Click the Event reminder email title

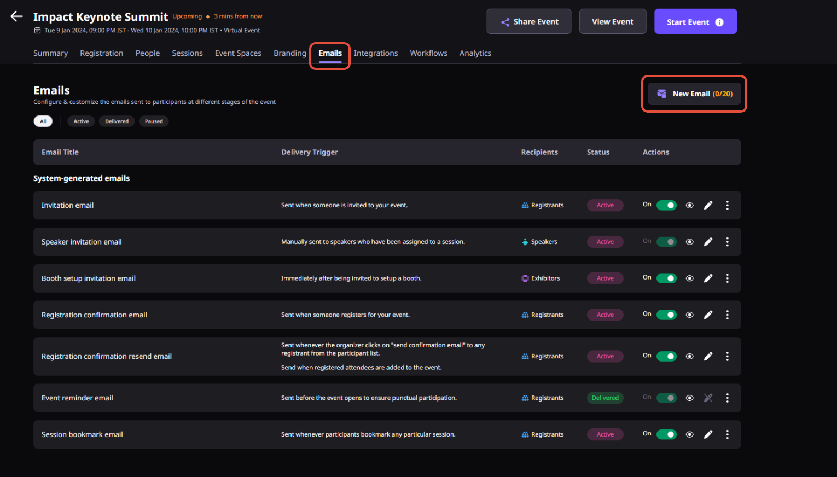pos(77,398)
